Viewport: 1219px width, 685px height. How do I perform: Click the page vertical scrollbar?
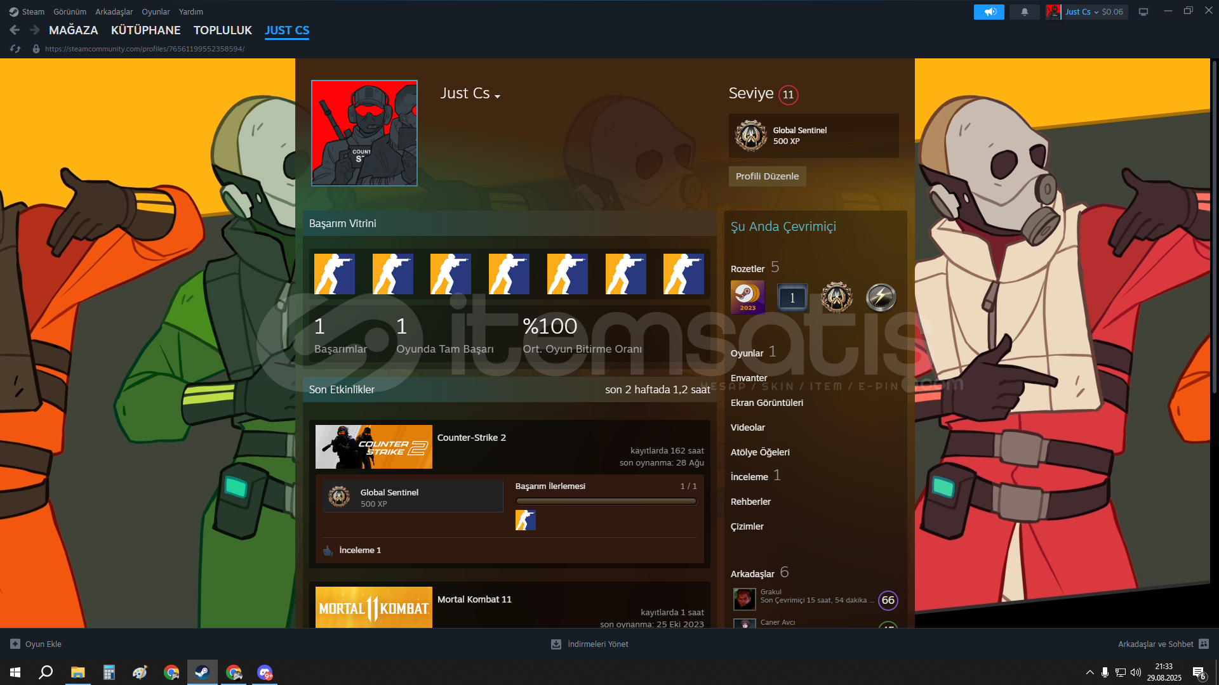tap(1214, 228)
